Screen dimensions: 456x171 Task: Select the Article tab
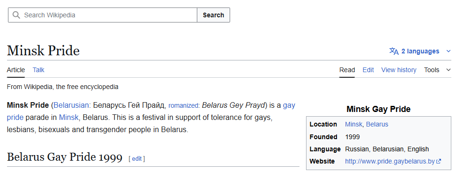point(16,70)
